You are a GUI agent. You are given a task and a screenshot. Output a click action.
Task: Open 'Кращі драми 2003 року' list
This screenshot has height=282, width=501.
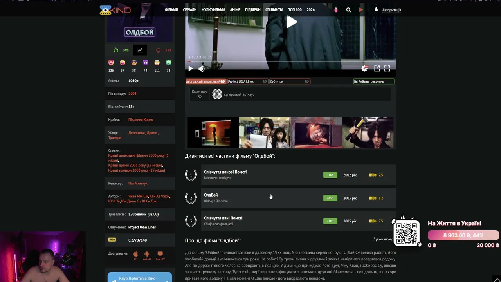[135, 165]
